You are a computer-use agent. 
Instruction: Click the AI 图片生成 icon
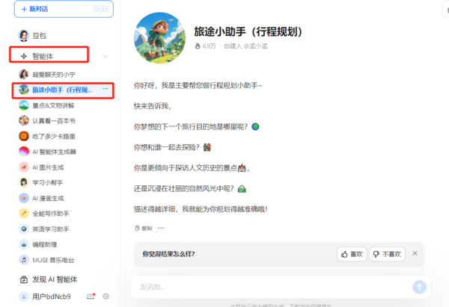(x=24, y=167)
